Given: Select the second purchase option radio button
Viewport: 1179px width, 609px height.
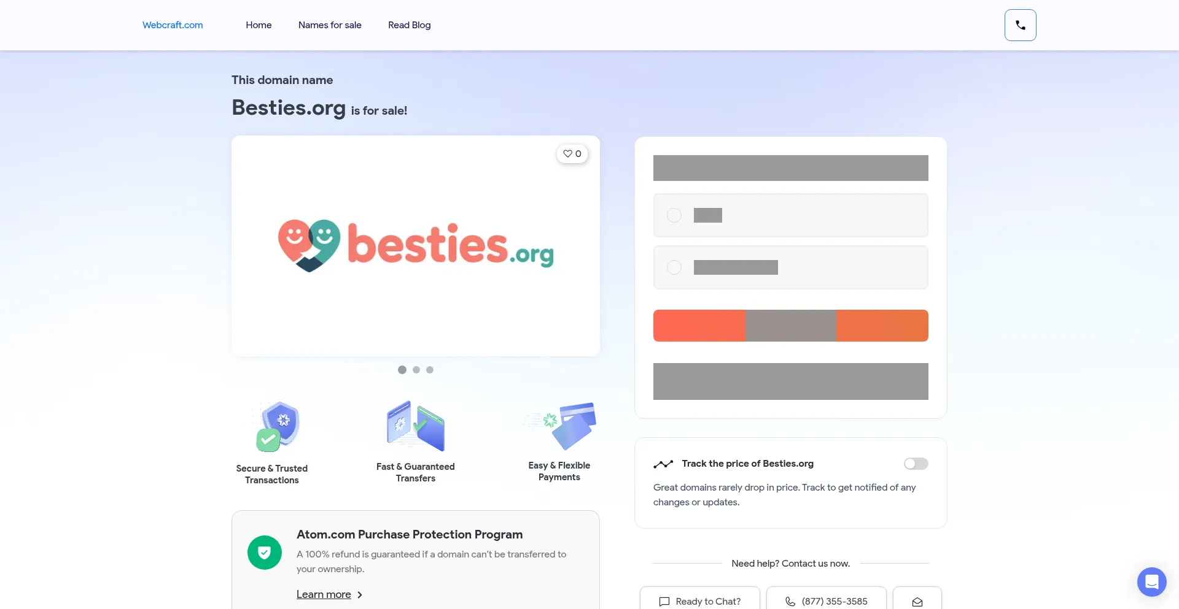Looking at the screenshot, I should click(x=674, y=267).
